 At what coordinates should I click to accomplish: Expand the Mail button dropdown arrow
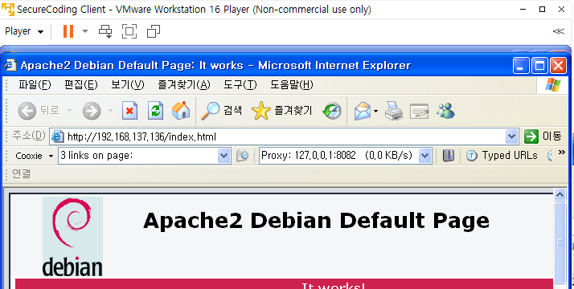(x=375, y=111)
